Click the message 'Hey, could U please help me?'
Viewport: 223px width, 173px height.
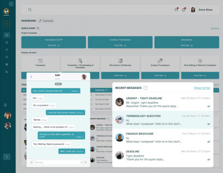pyautogui.click(x=56, y=91)
